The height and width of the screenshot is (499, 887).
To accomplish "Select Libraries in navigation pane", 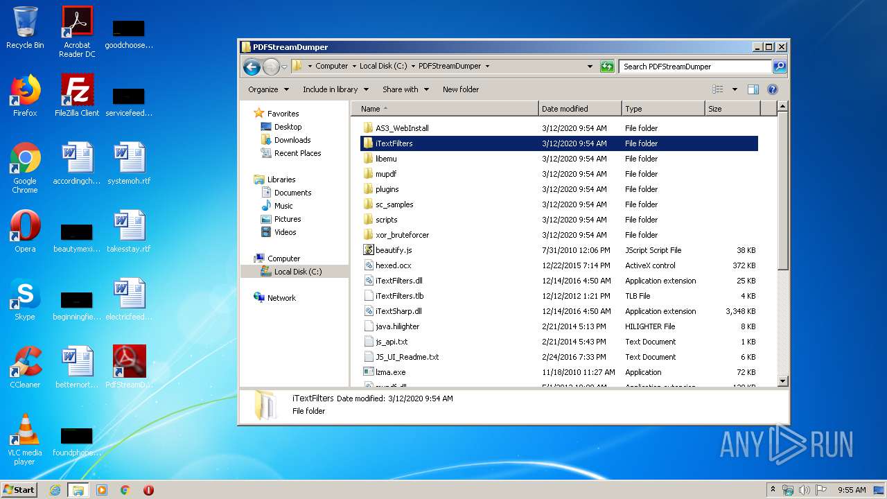I will pyautogui.click(x=275, y=180).
